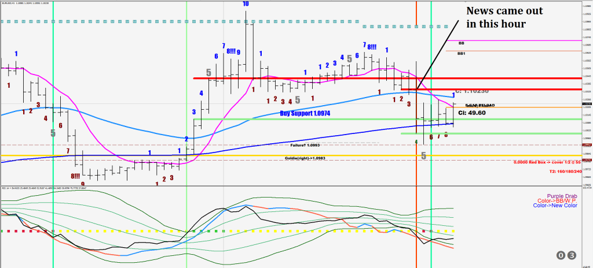Image resolution: width=593 pixels, height=268 pixels.
Task: Select the 'News came out in this hour' annotation
Action: click(496, 18)
